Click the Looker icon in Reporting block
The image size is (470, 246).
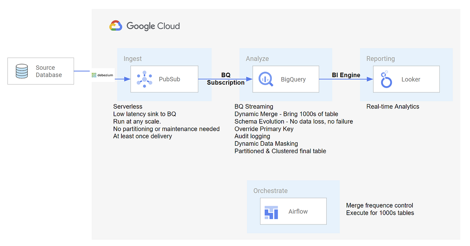click(386, 79)
